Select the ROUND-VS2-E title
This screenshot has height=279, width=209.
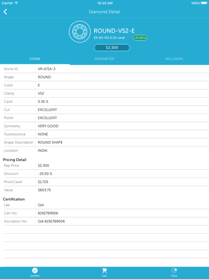114,31
